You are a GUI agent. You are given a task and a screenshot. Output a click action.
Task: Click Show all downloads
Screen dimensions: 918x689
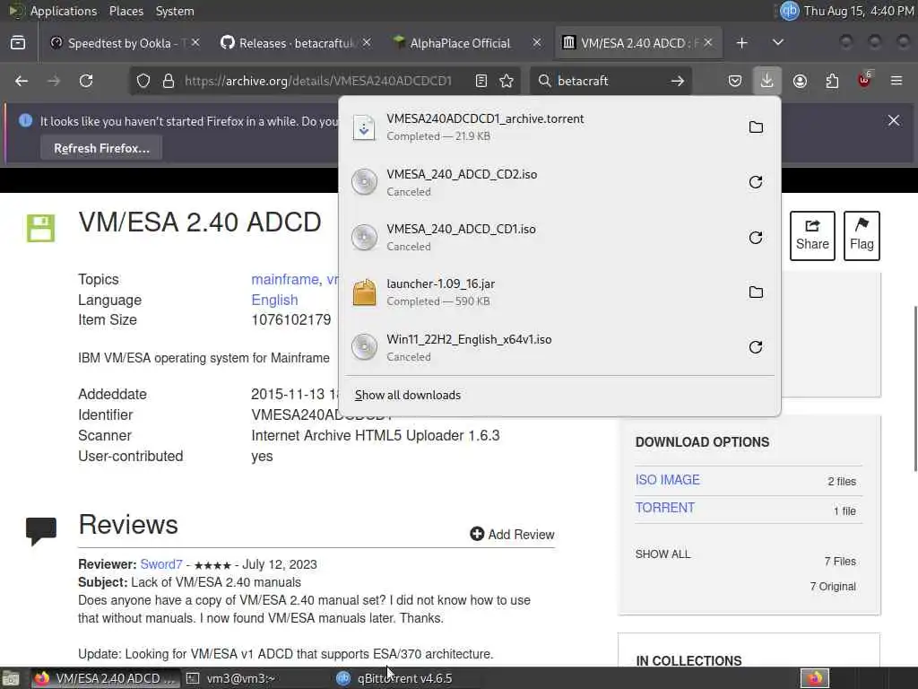(408, 395)
